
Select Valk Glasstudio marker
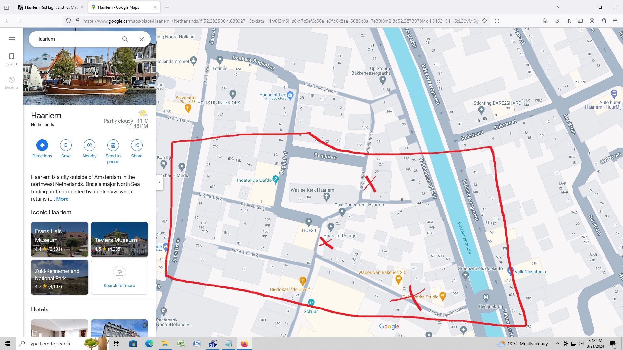click(x=510, y=271)
